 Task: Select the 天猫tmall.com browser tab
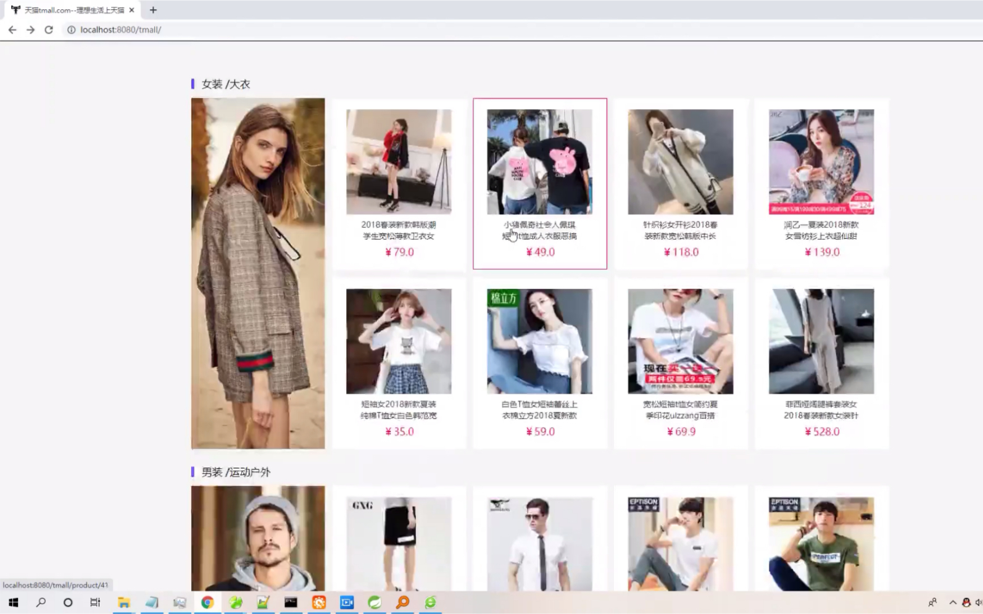[73, 10]
